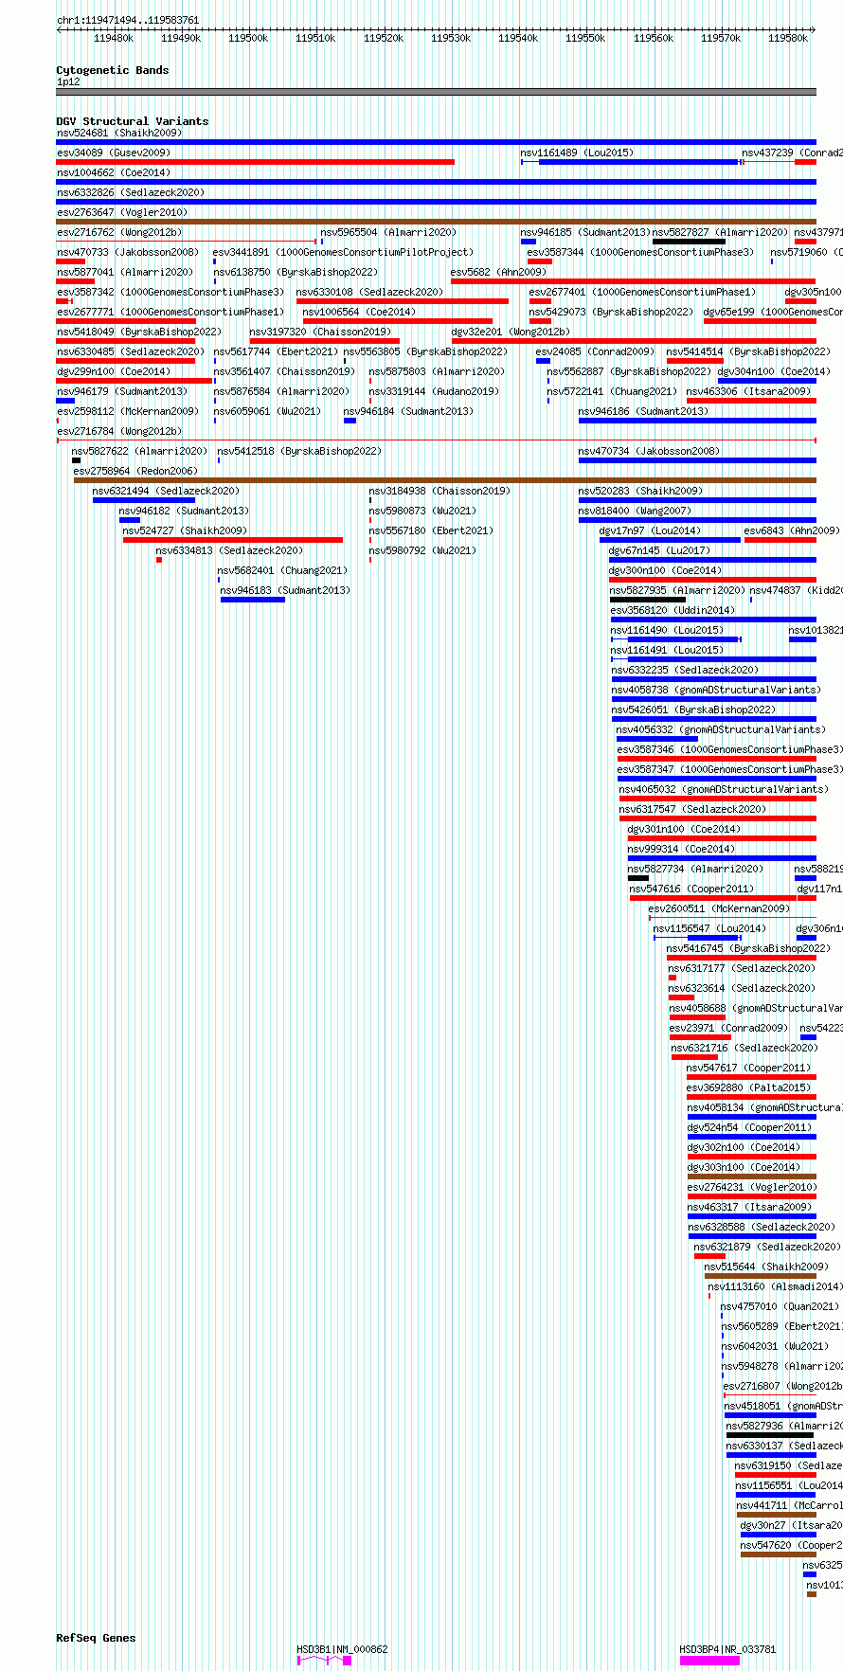Click nsv999314 (Coe2014) variant label
This screenshot has width=843, height=1671.
pos(681,849)
